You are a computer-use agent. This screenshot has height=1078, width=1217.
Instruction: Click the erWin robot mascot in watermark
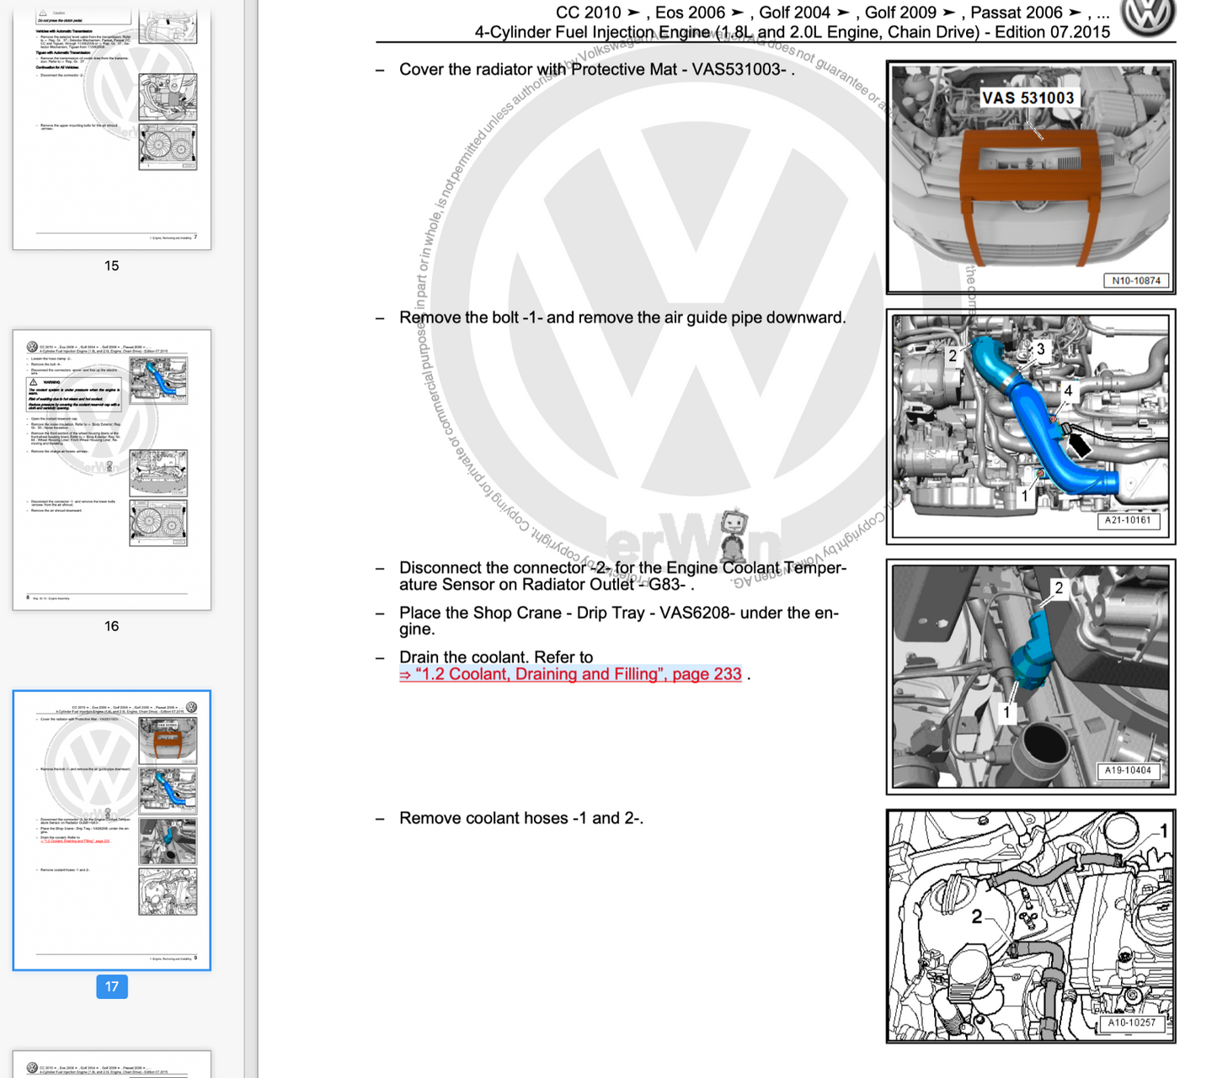(734, 534)
